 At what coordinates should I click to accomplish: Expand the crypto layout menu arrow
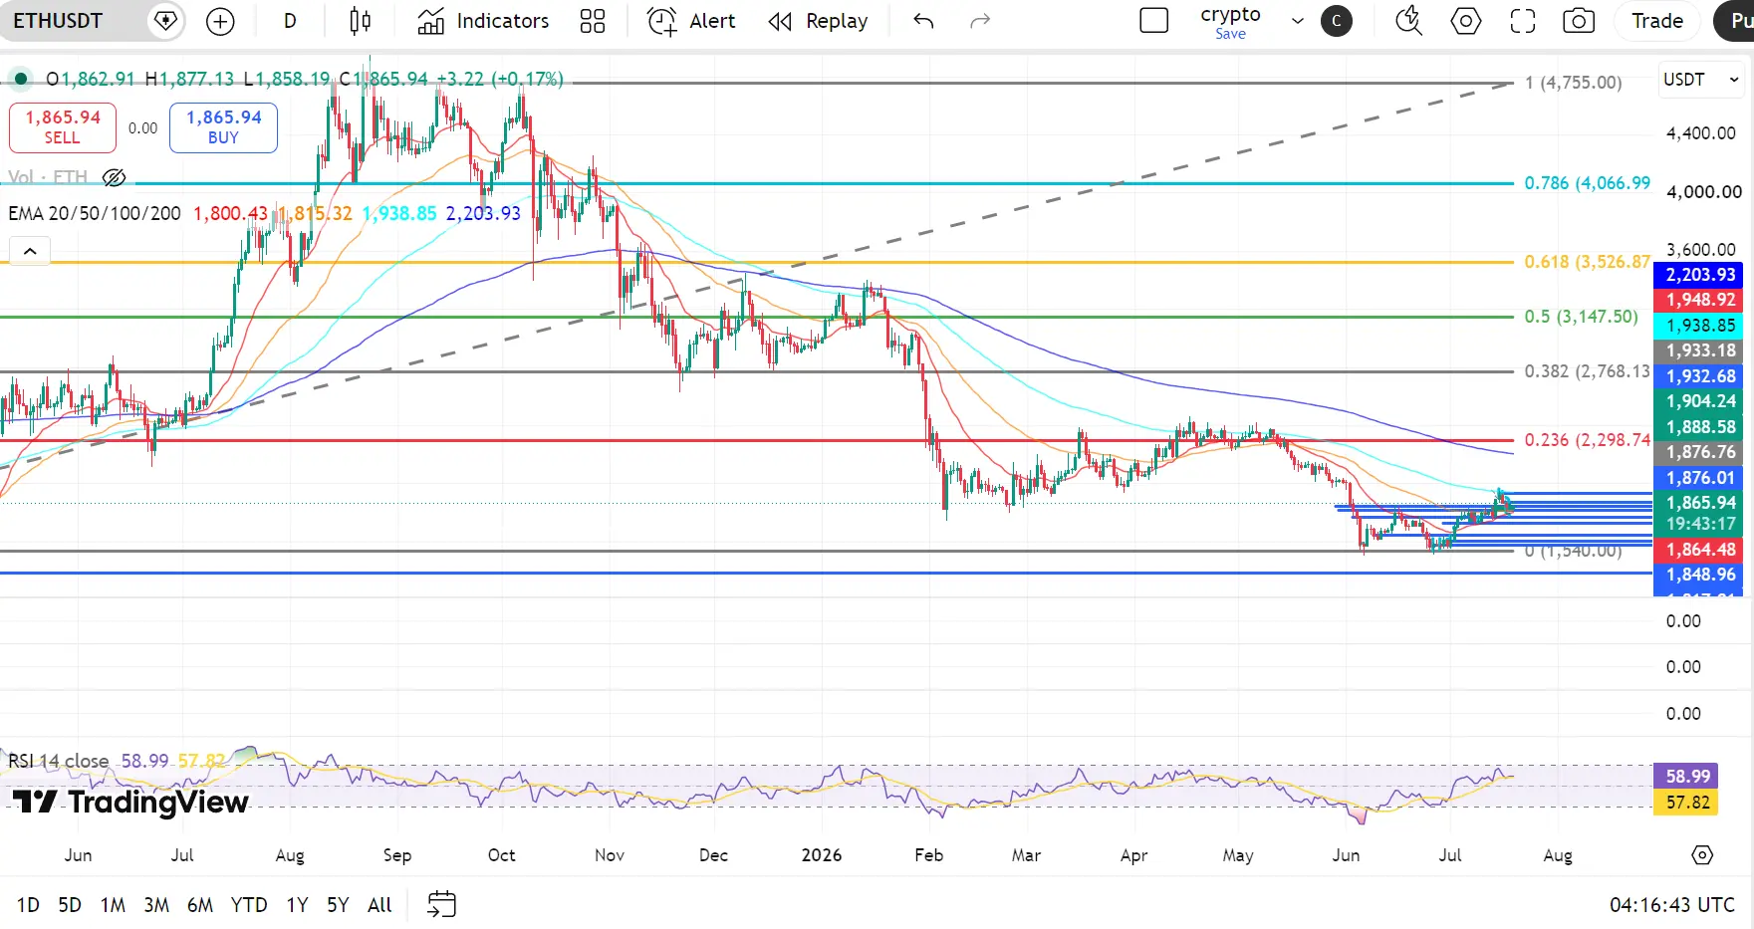(x=1298, y=21)
